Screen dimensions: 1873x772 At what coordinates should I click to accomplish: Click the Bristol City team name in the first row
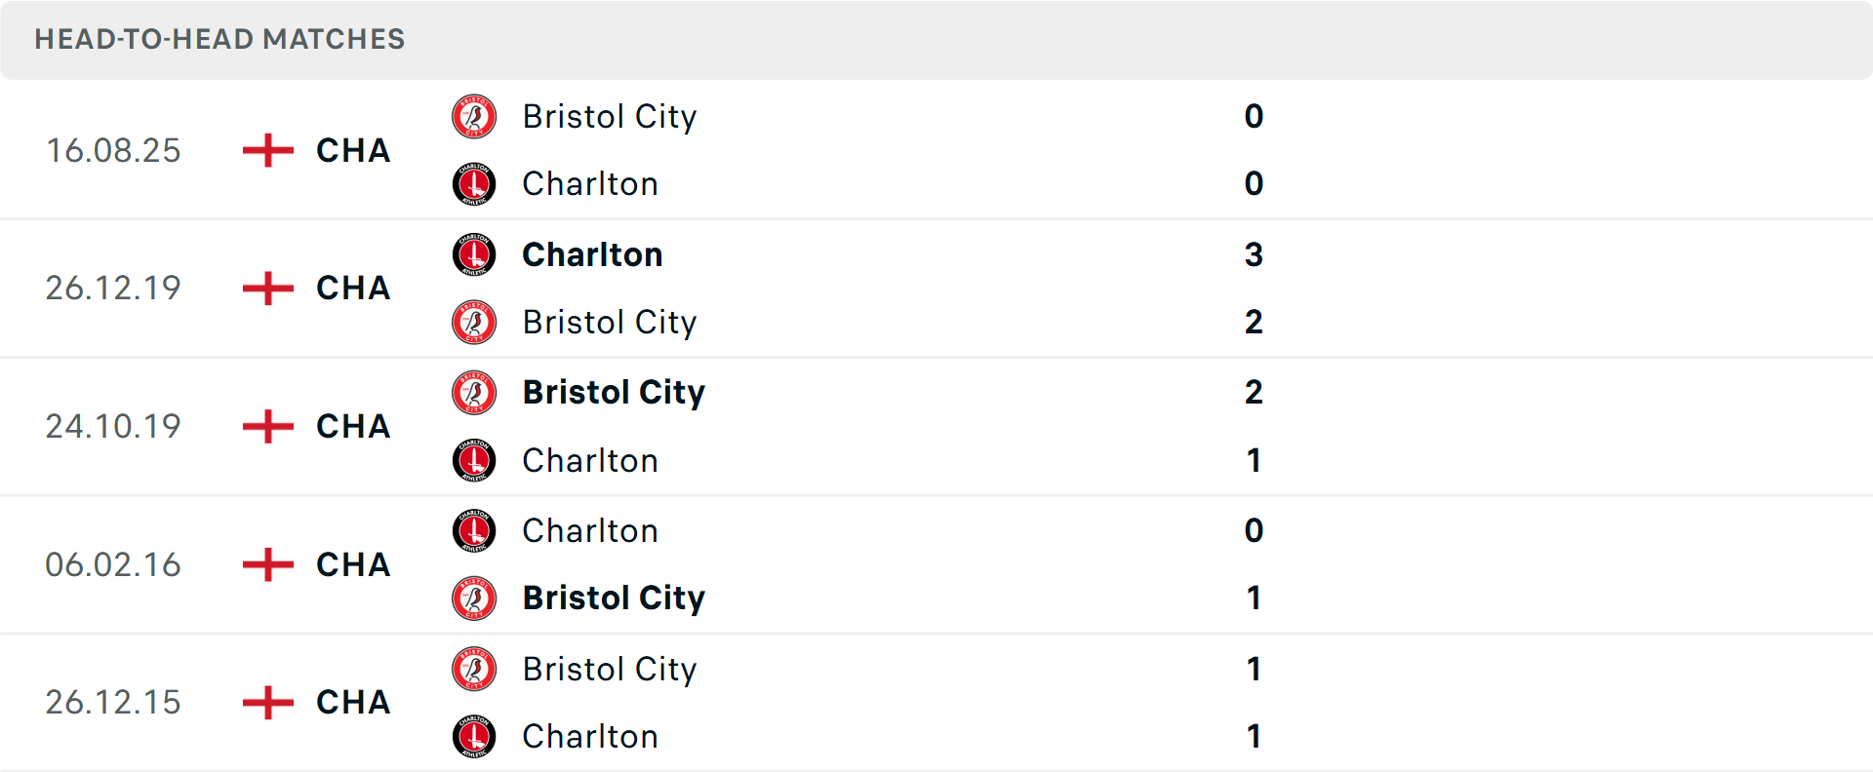tap(611, 117)
